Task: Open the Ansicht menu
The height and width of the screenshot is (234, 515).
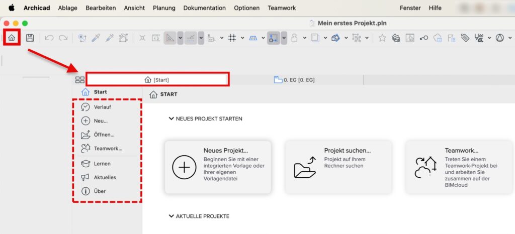Action: [x=134, y=8]
